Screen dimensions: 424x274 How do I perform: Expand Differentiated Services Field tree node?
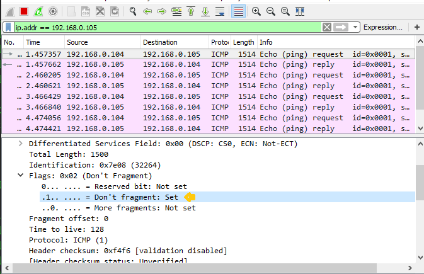tap(21, 144)
